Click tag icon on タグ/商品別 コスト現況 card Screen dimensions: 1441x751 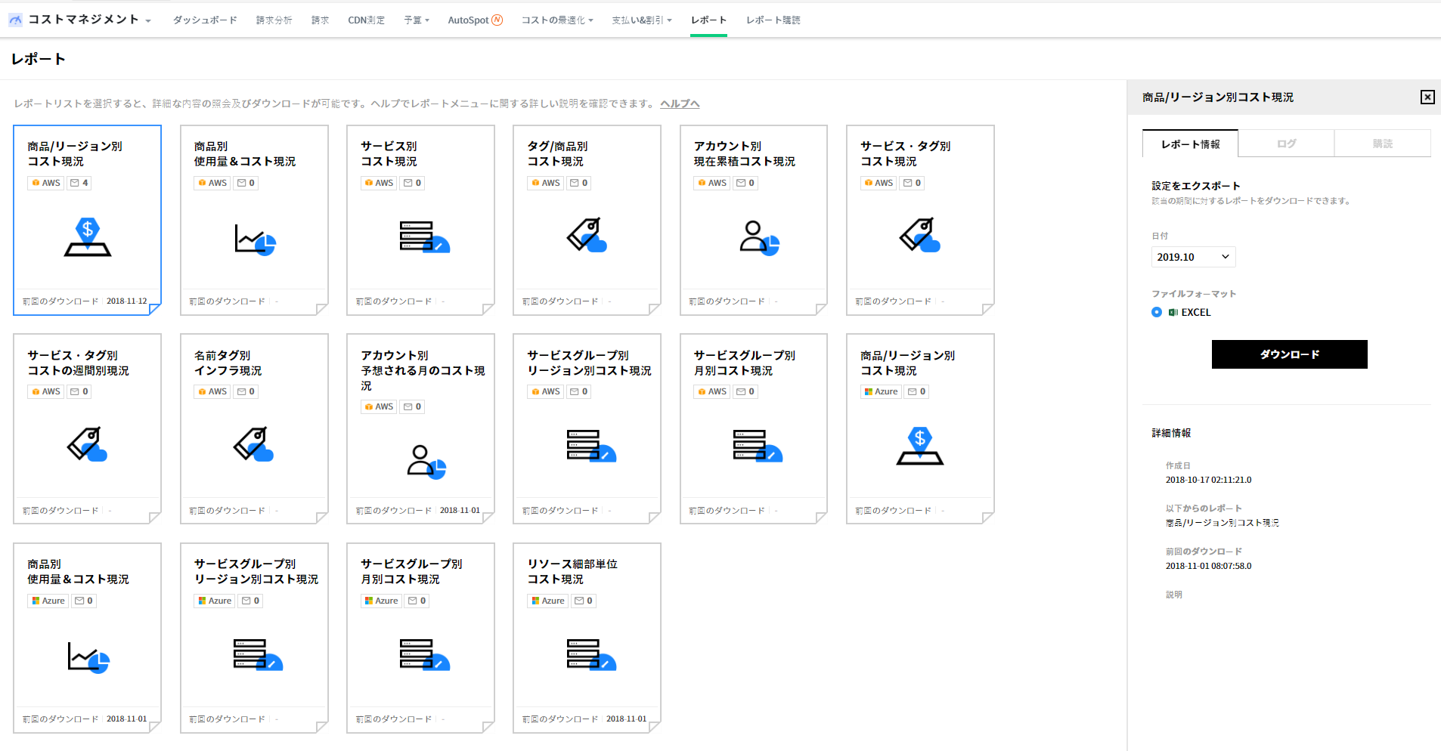point(587,235)
